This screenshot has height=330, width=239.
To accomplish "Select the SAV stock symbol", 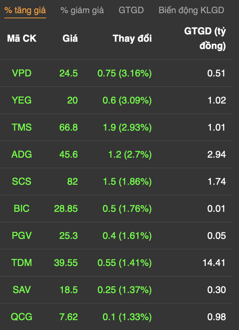I will point(22,290).
